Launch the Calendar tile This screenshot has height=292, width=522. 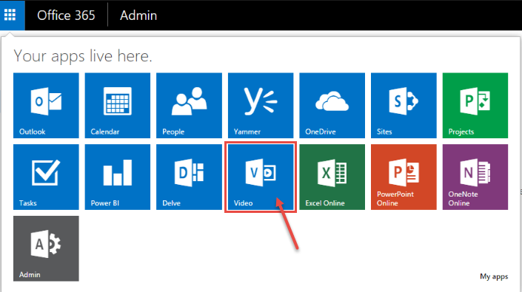(x=118, y=105)
